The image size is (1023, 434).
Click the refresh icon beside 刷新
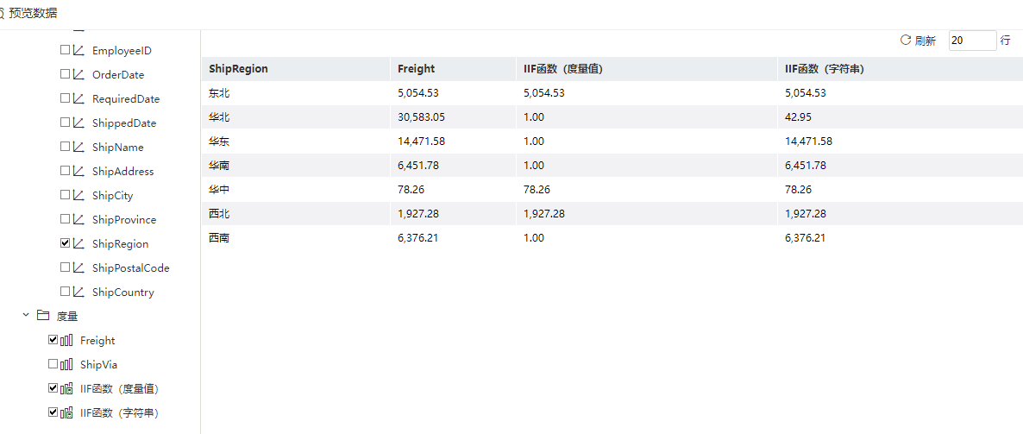[906, 40]
